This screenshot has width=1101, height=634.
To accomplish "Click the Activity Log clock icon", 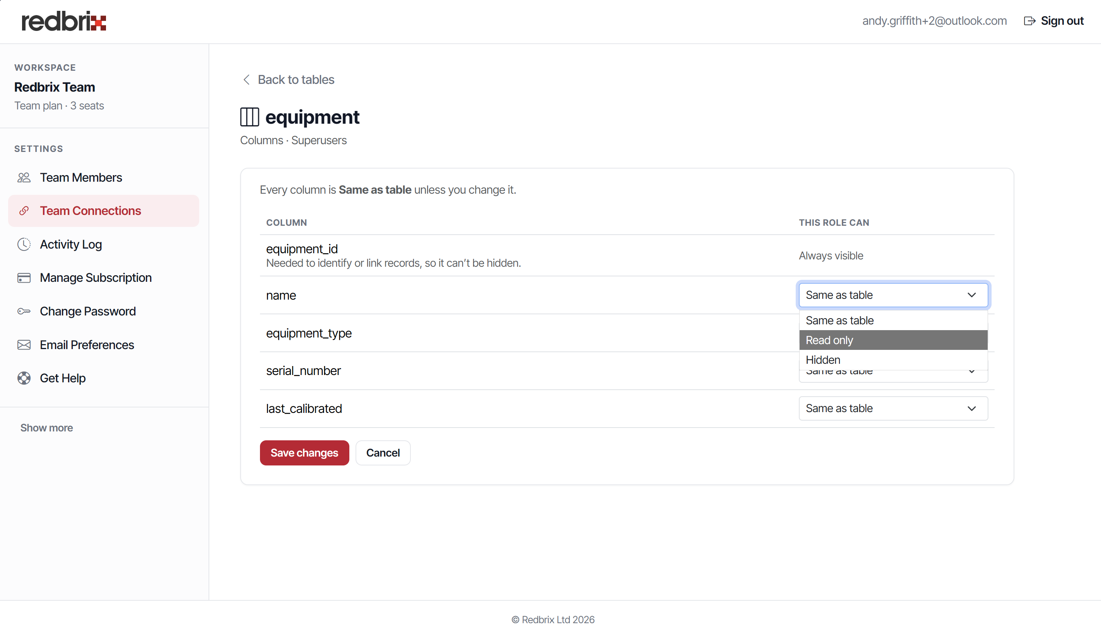I will click(x=24, y=244).
